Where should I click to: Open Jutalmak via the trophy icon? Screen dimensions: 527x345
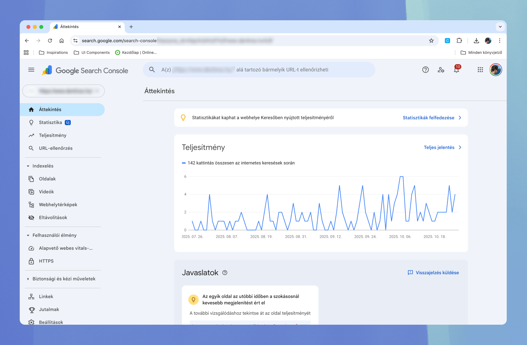tap(49, 309)
